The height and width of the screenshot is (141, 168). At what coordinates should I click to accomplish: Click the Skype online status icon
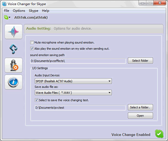tap(6, 17)
